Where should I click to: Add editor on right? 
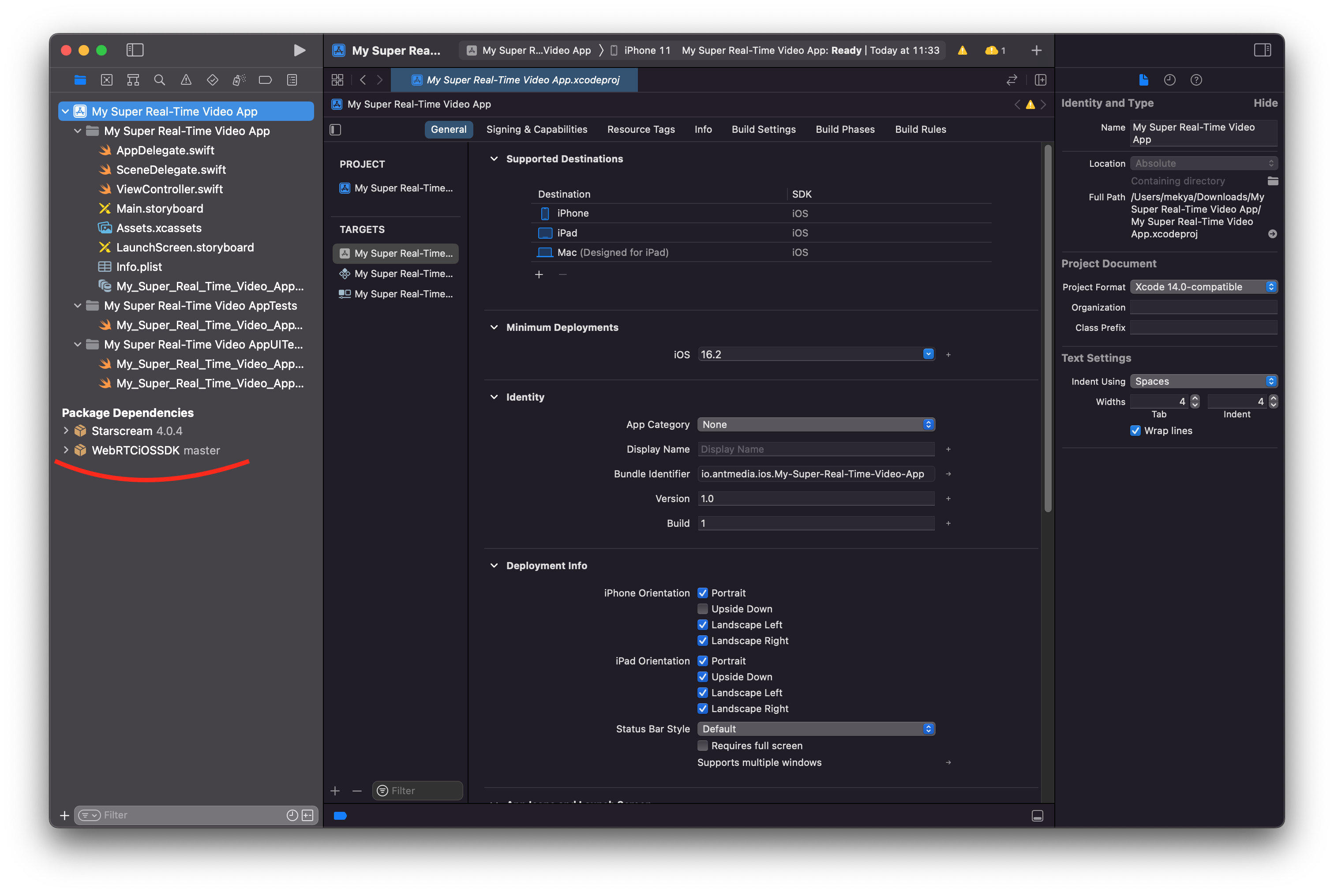tap(1040, 80)
